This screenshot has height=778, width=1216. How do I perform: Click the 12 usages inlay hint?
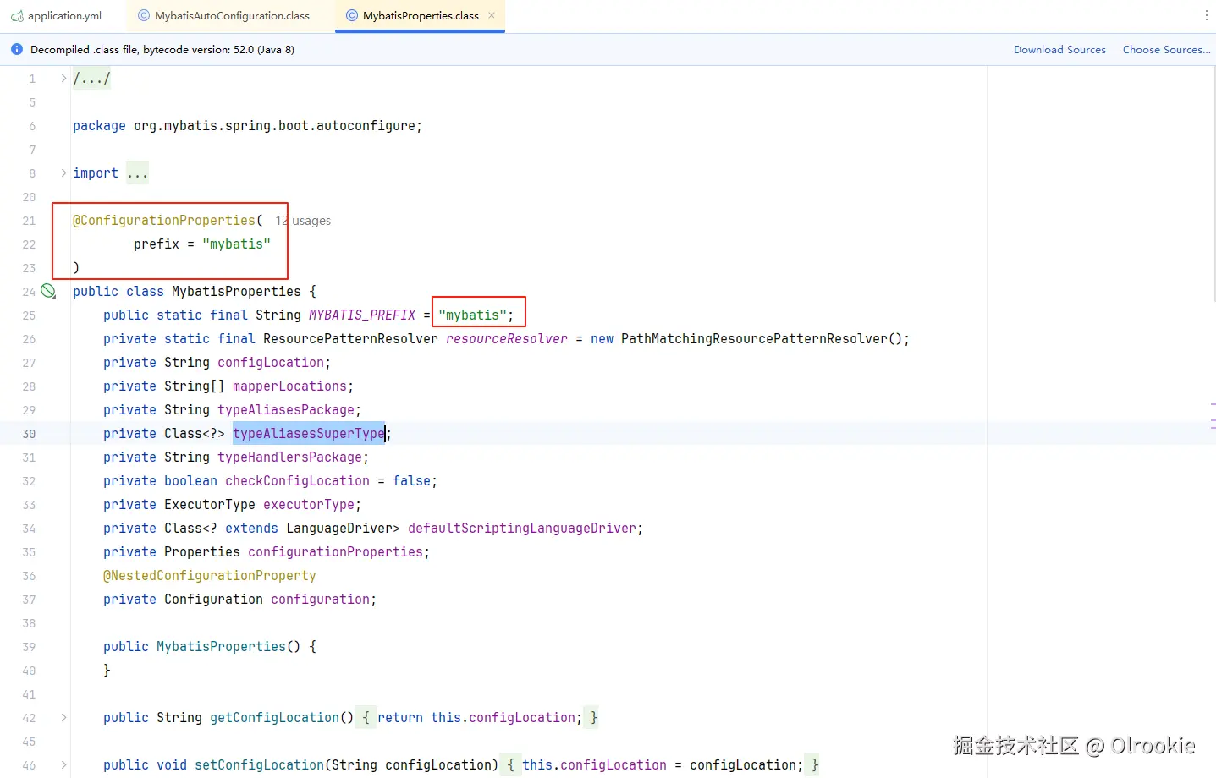303,221
